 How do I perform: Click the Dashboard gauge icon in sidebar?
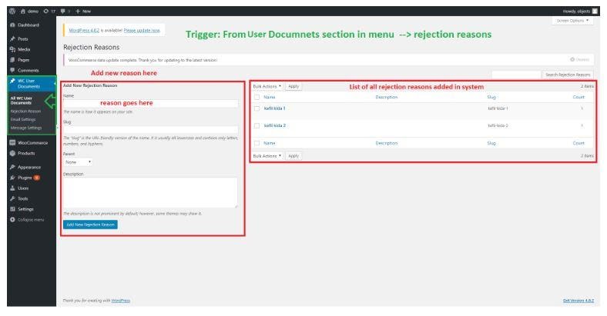coord(12,25)
